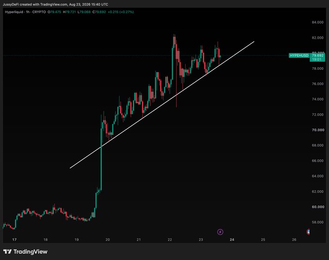Click the Aug 23, 2026 15:40 UTC timestamp

click(89, 4)
